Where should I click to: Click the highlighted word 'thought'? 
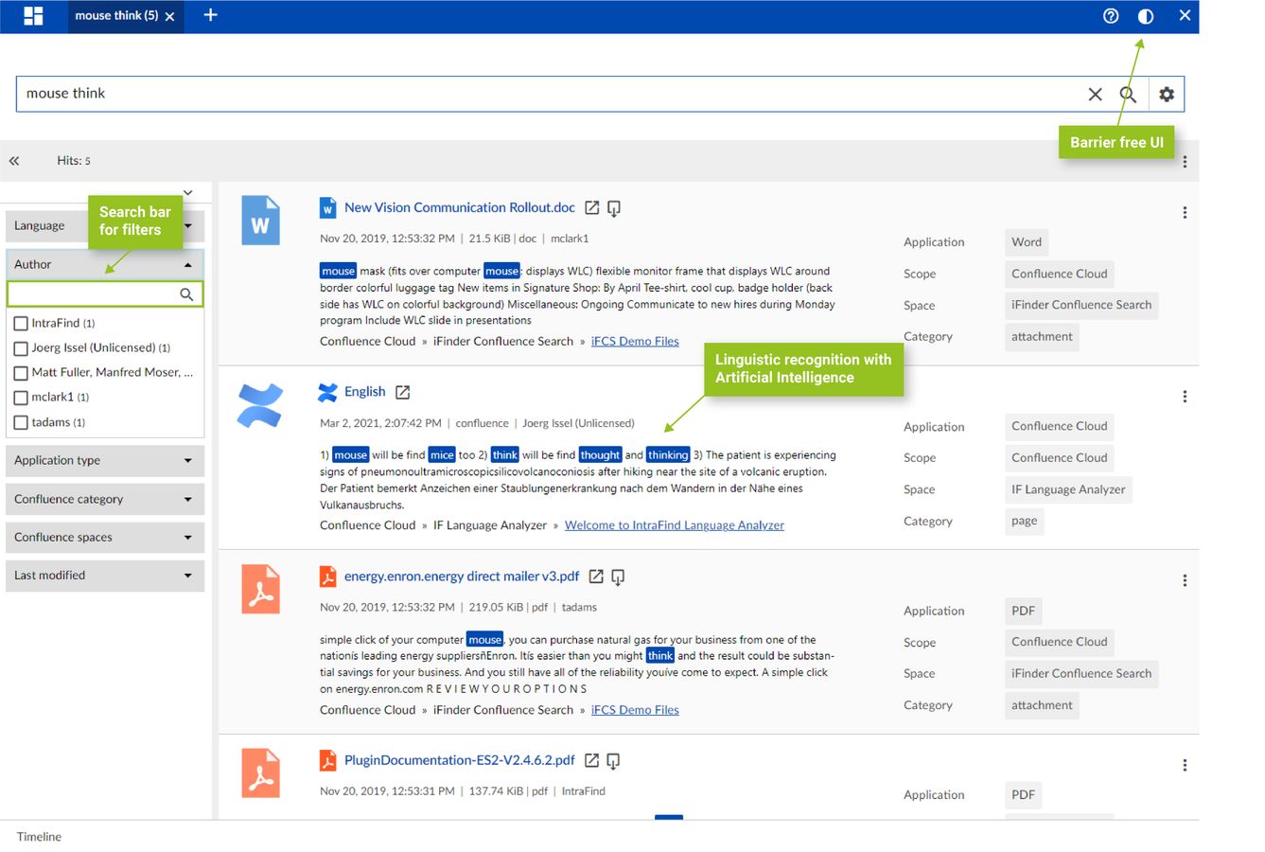click(600, 455)
